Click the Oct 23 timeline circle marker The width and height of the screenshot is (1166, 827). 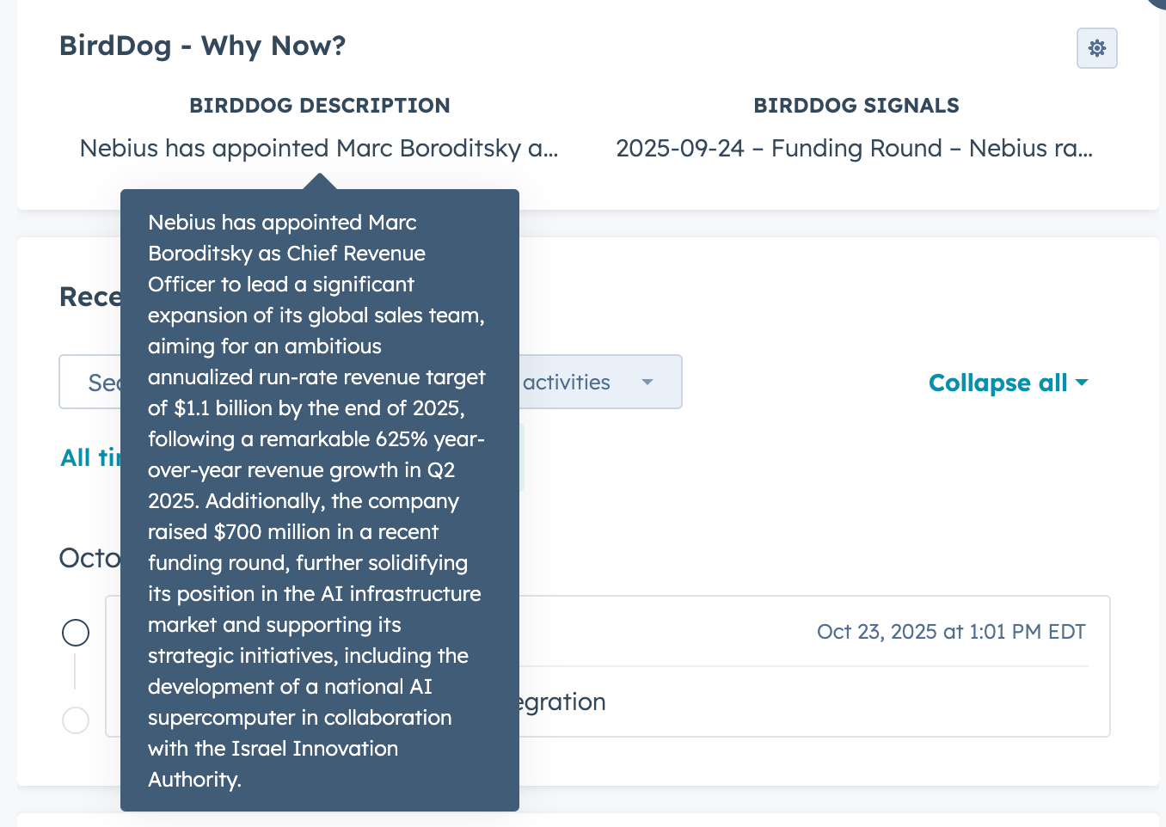[x=76, y=633]
